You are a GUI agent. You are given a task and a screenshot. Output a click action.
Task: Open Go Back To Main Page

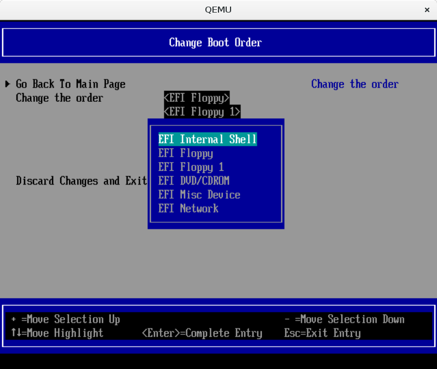[71, 84]
